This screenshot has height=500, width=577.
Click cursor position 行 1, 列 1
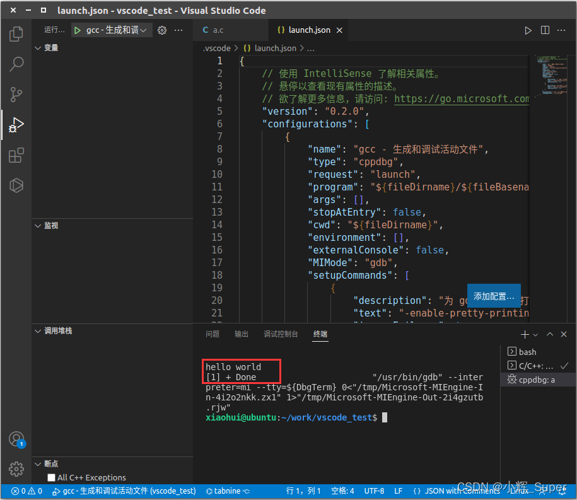(303, 491)
